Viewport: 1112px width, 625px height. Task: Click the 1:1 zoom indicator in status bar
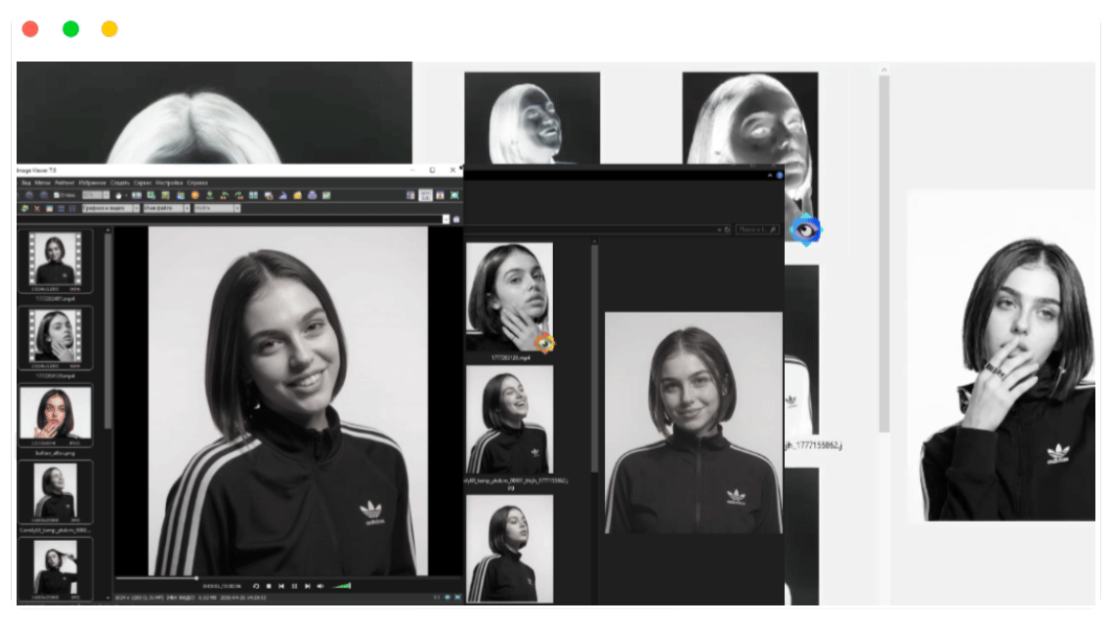437,598
